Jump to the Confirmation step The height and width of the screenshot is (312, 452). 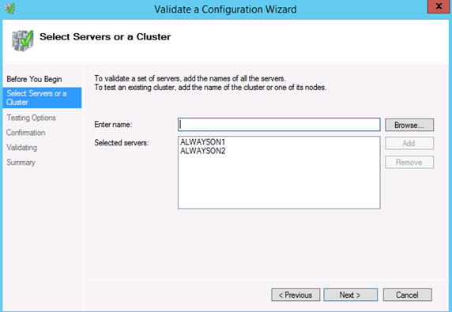coord(25,133)
